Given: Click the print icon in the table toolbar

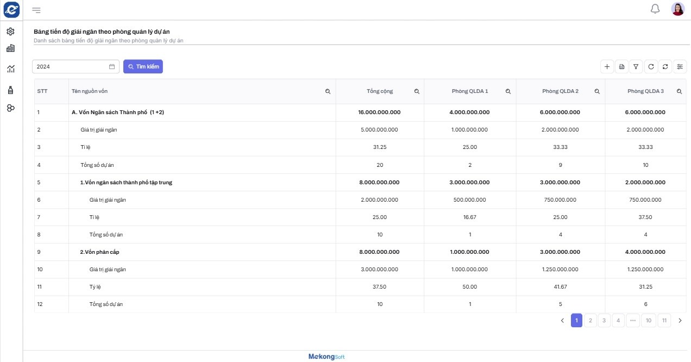Looking at the screenshot, I should pyautogui.click(x=622, y=66).
